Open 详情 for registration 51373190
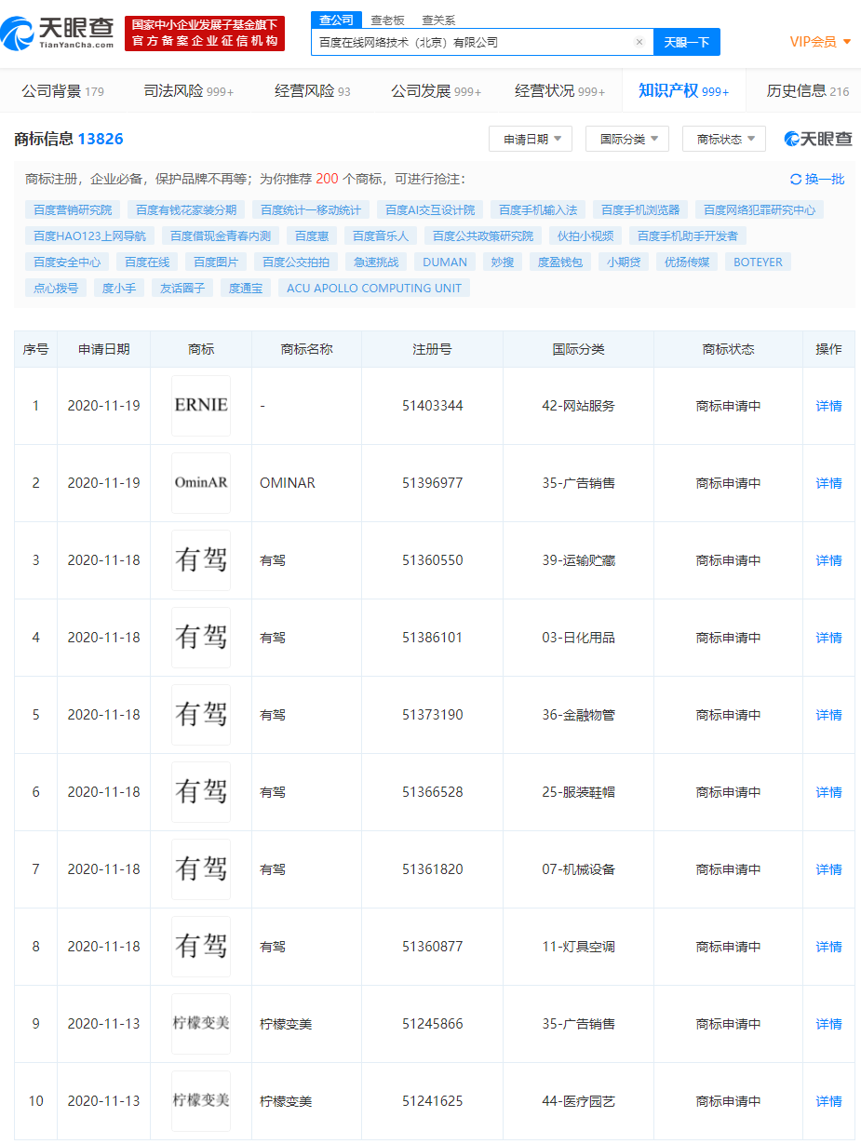The image size is (861, 1144). (828, 715)
